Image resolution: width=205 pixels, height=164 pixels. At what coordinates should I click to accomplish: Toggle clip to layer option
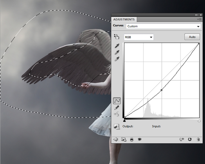pyautogui.click(x=131, y=139)
